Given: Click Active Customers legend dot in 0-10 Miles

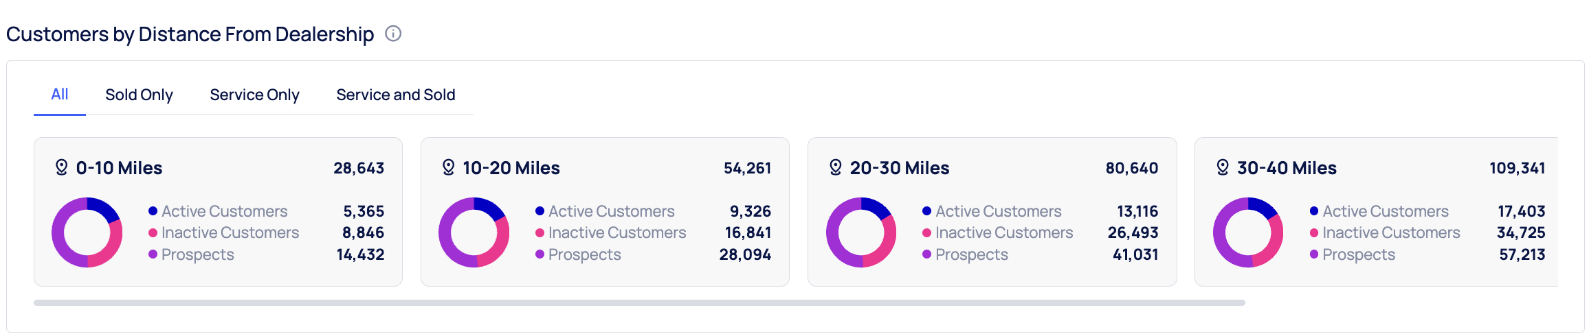Looking at the screenshot, I should tap(153, 211).
